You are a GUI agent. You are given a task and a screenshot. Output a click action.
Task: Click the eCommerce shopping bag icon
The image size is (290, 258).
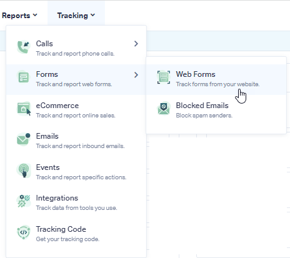(24, 108)
